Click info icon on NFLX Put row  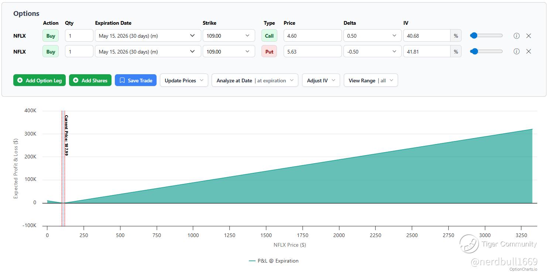[517, 51]
